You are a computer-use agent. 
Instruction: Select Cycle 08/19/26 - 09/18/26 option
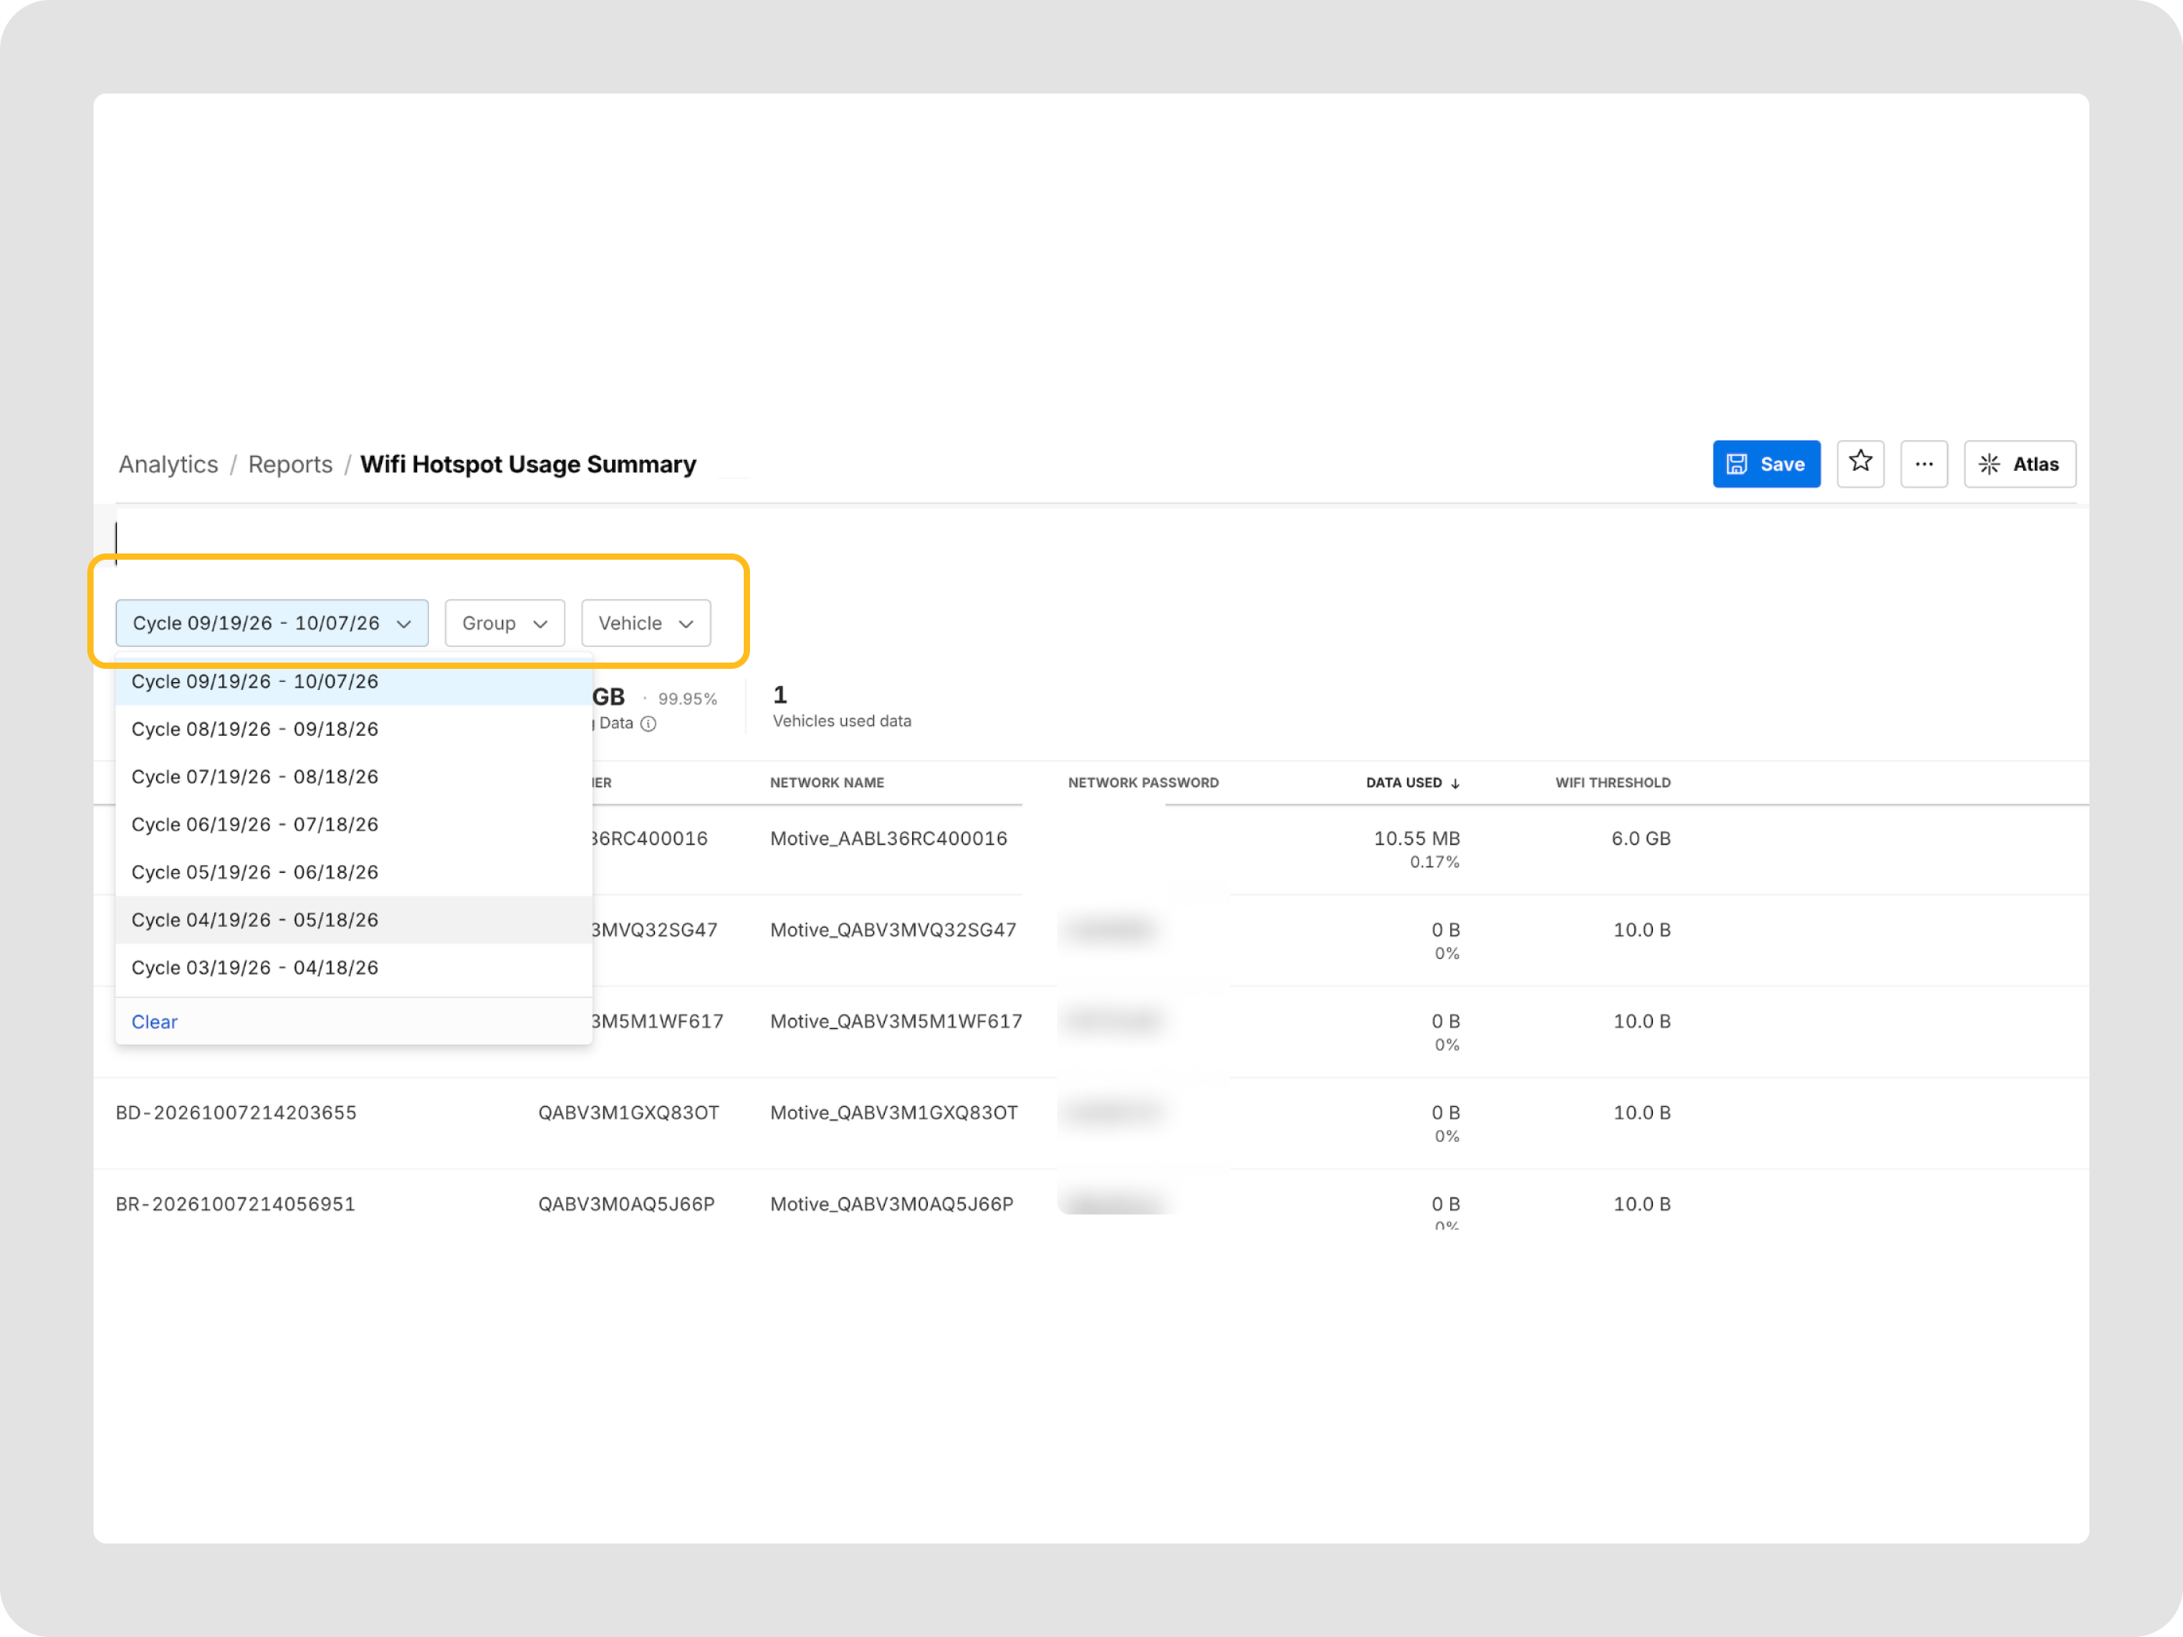pyautogui.click(x=353, y=729)
